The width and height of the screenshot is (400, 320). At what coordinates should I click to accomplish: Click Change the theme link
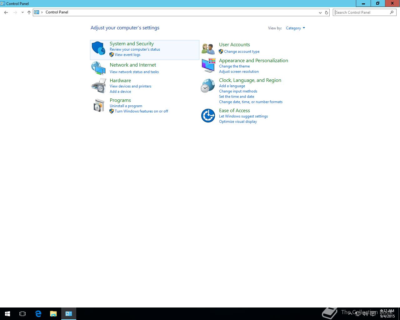[x=234, y=66]
